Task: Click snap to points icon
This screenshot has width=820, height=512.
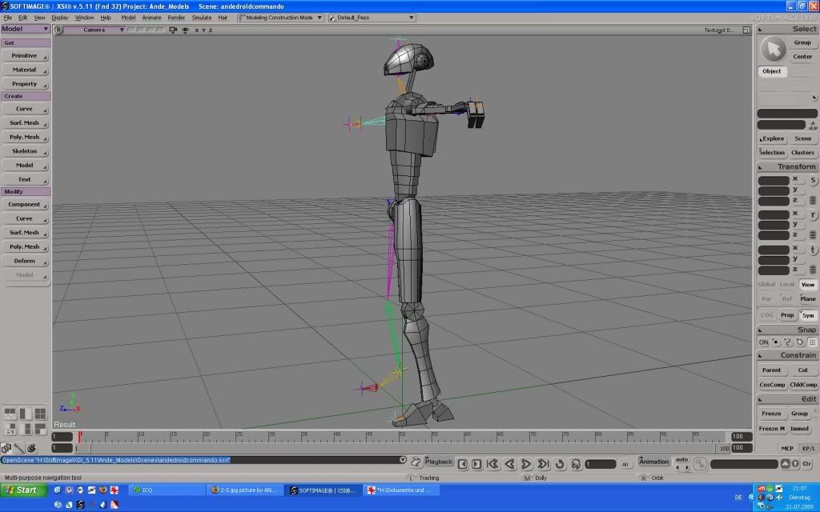Action: point(776,342)
